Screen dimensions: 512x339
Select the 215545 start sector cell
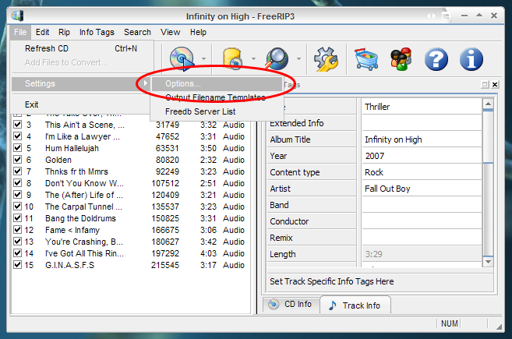pos(165,265)
